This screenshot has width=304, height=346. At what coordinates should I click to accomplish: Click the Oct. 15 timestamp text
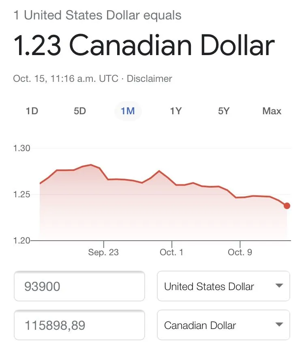tap(66, 79)
